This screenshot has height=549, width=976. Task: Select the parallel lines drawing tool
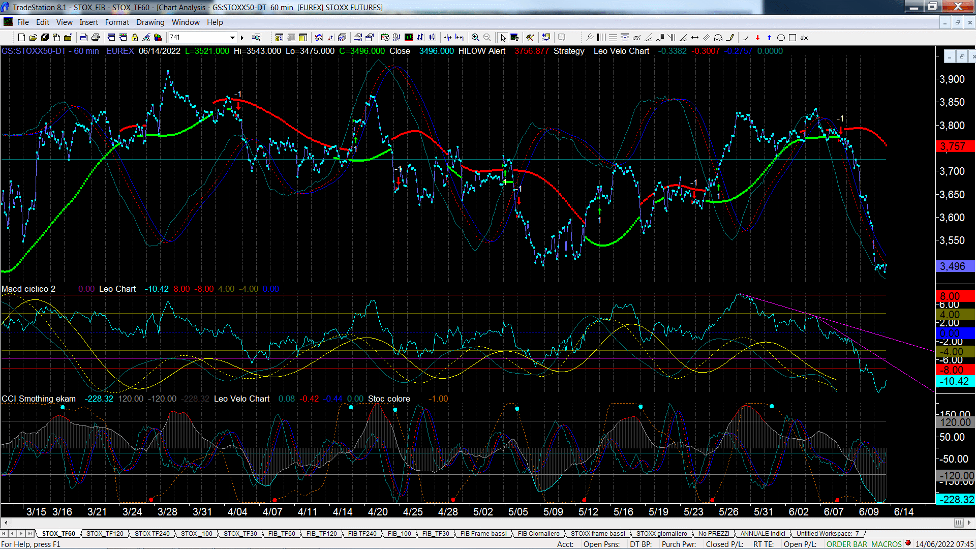706,37
